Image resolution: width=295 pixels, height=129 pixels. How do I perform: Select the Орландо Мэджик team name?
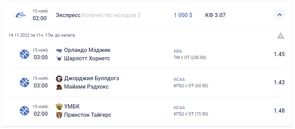[x=87, y=50]
